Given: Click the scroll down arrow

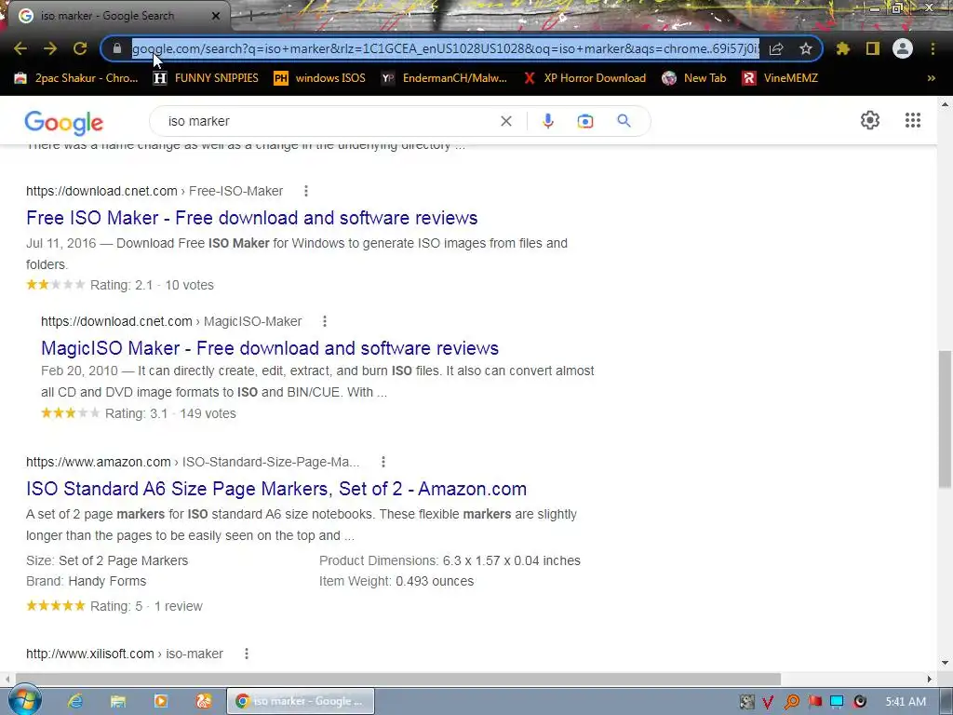Looking at the screenshot, I should point(945,663).
